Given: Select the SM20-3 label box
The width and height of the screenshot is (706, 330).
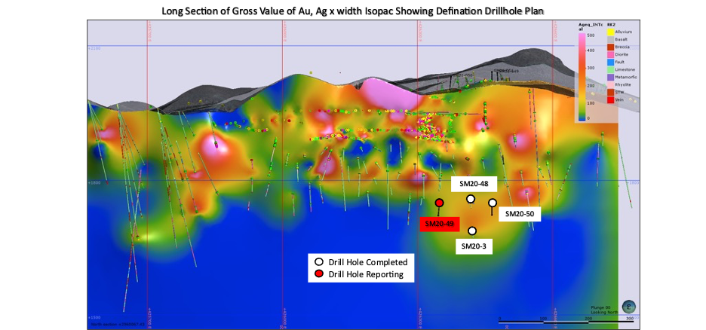Looking at the screenshot, I should pos(474,246).
